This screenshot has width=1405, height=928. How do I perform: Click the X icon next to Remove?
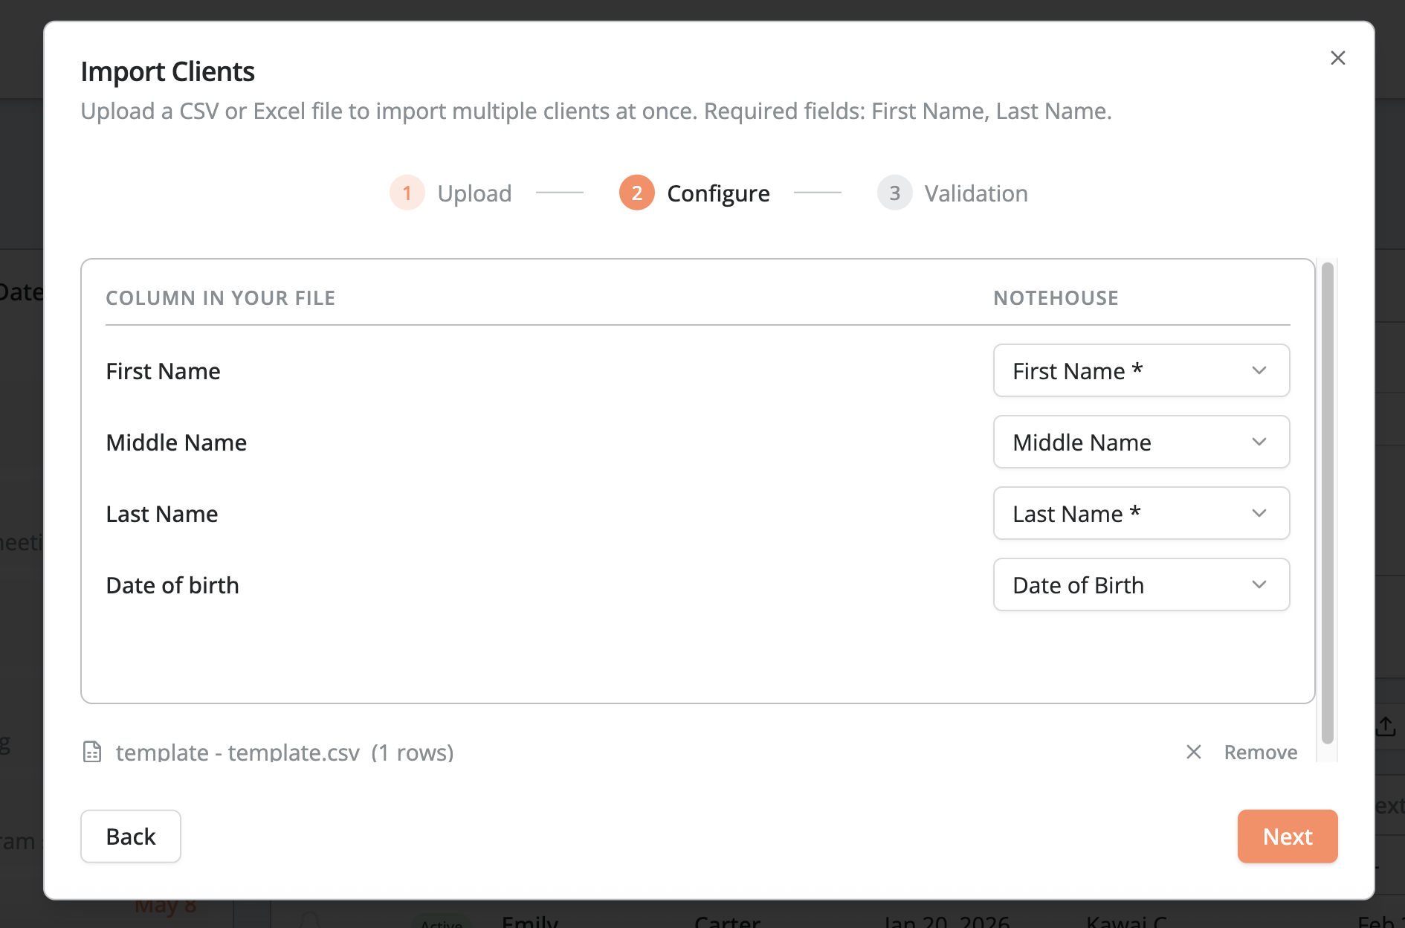pyautogui.click(x=1193, y=752)
